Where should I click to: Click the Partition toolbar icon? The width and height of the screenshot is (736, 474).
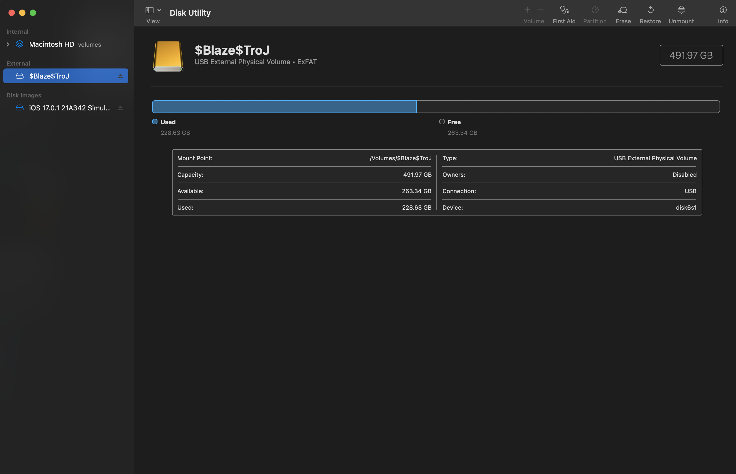[595, 10]
